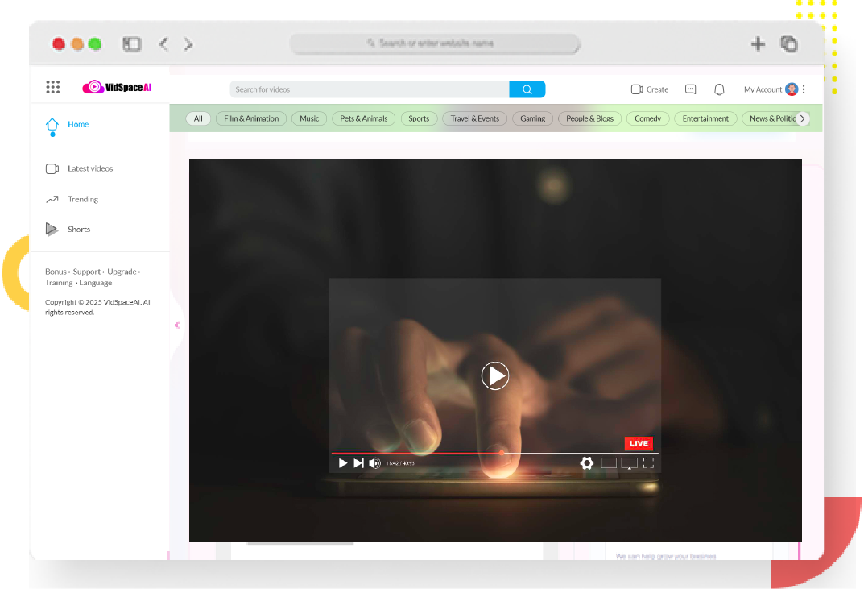Click the browser address bar
Screen dimensions: 864x589
(436, 44)
